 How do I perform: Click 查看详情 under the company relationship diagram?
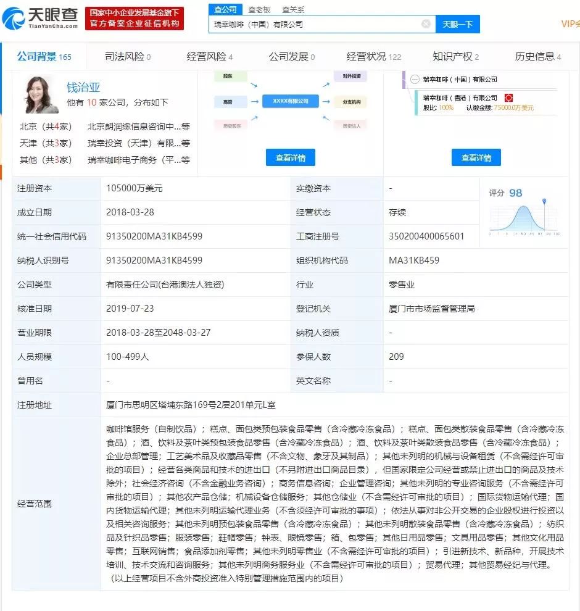point(291,157)
